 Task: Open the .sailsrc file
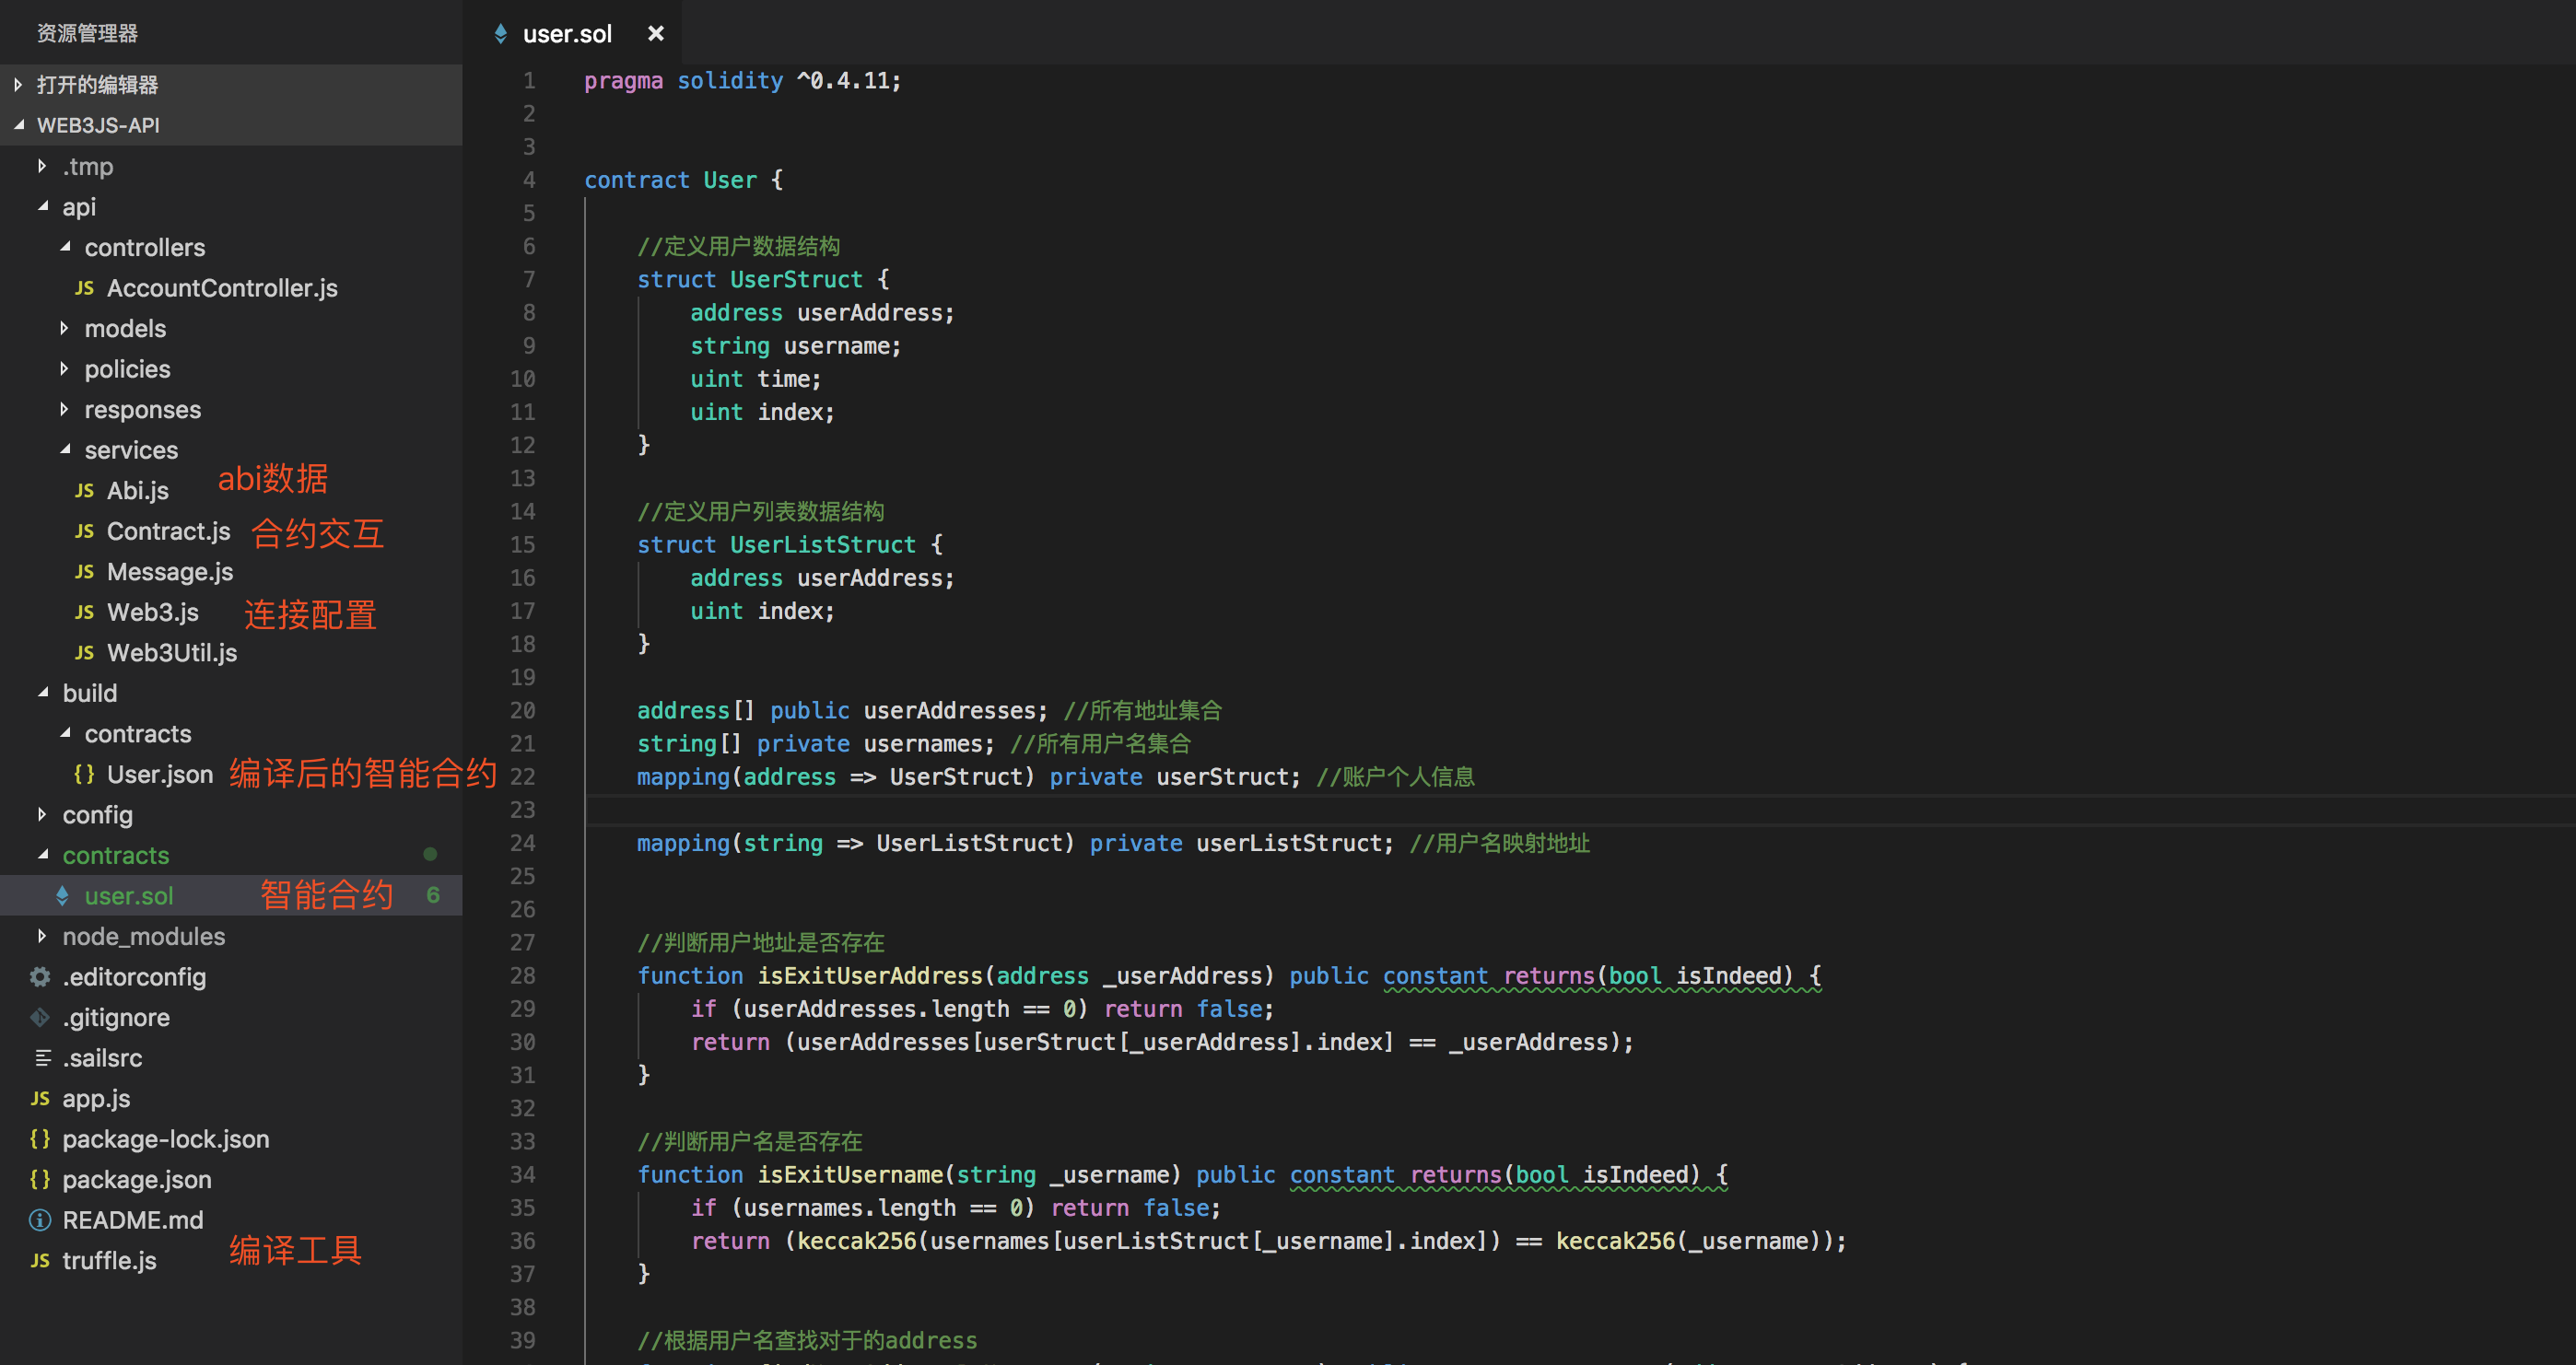[102, 1058]
